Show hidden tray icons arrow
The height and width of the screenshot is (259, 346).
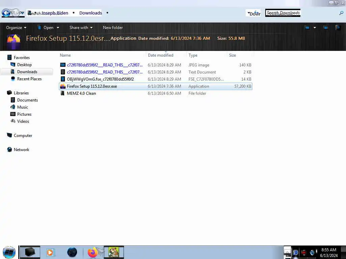tap(287, 252)
